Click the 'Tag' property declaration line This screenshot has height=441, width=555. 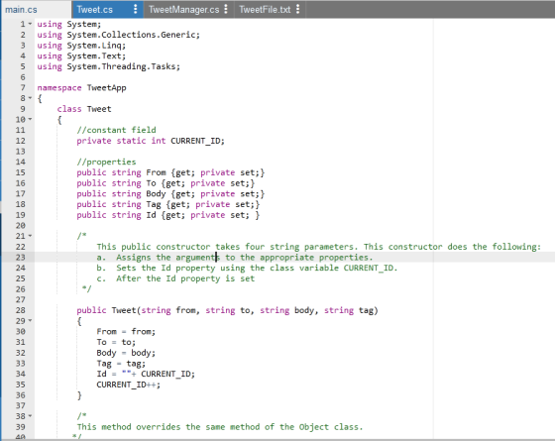click(x=168, y=204)
